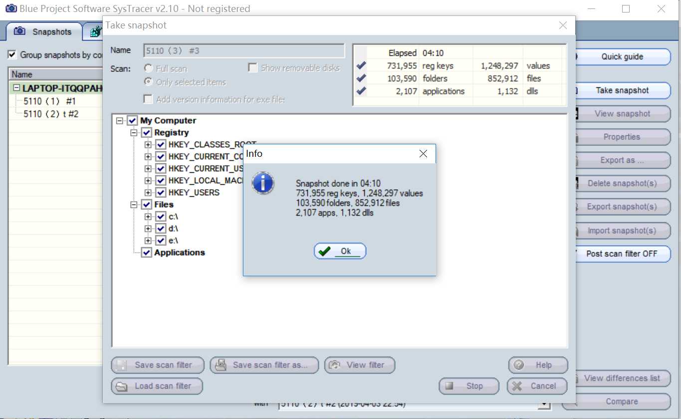Viewport: 681px width, 419px height.
Task: Expand the d:\ drive node
Action: point(148,228)
